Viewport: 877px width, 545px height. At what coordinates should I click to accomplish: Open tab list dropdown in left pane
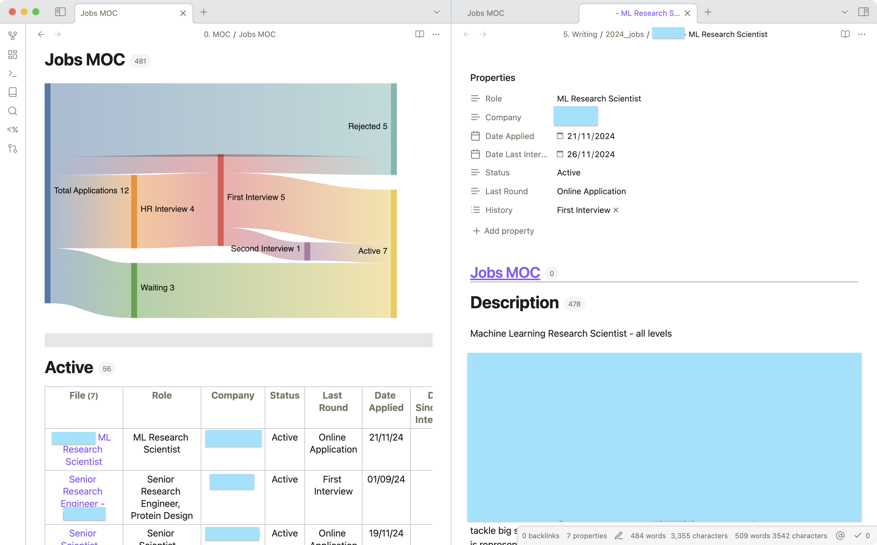tap(437, 12)
